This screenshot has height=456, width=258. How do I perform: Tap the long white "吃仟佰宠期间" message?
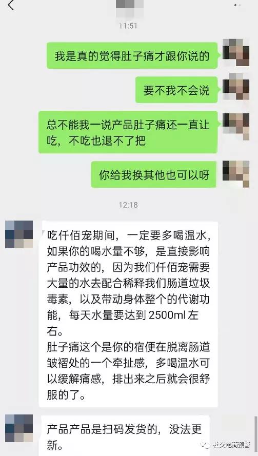128,314
